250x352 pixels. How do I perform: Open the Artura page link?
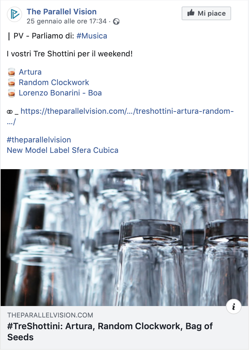coord(30,72)
